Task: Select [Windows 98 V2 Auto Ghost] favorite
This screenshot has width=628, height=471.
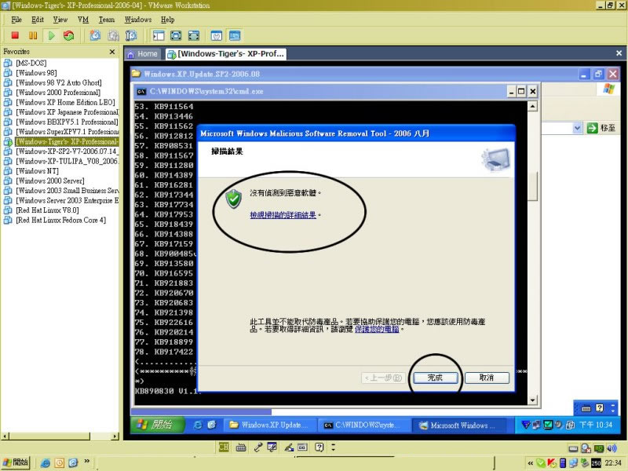Action: point(58,82)
